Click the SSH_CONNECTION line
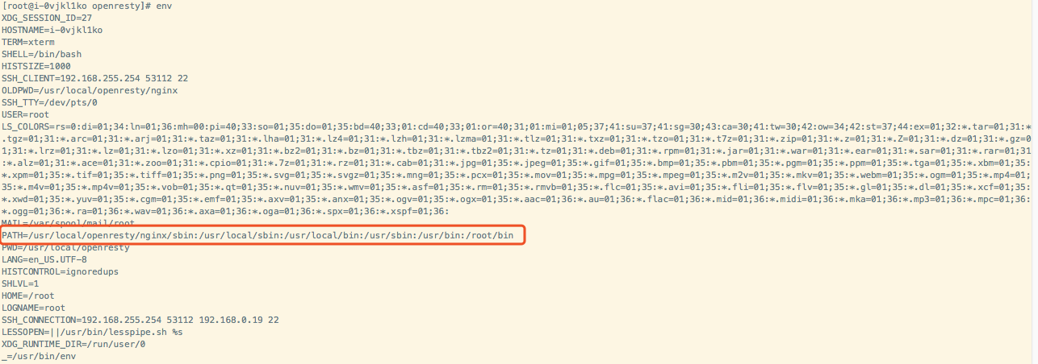This screenshot has height=364, width=1038. coord(140,320)
